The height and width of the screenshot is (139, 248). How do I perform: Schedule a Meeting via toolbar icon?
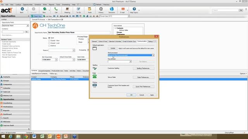pos(67,9)
